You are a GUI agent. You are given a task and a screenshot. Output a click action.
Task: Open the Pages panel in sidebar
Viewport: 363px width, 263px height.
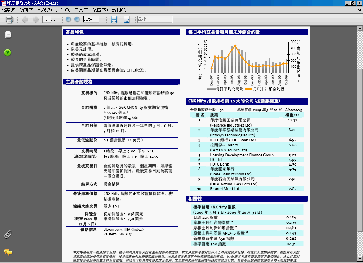pyautogui.click(x=8, y=35)
